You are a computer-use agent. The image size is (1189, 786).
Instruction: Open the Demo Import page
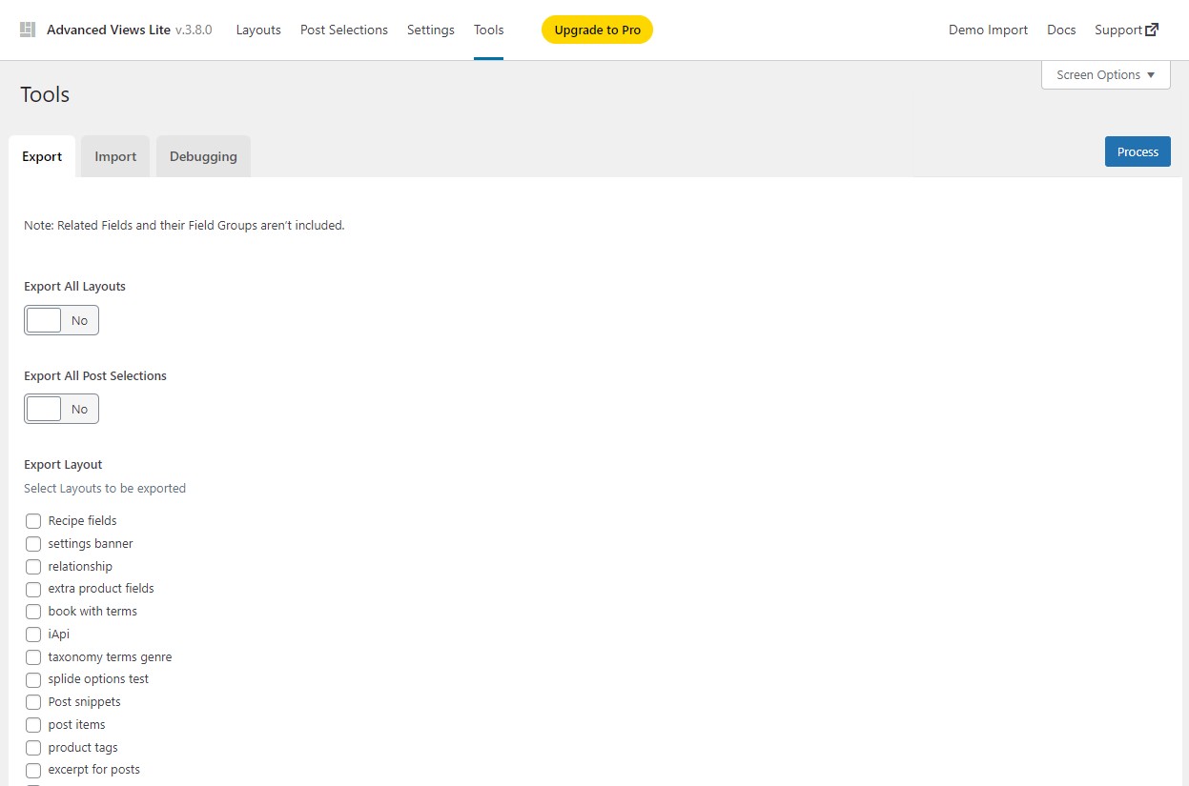(x=988, y=30)
